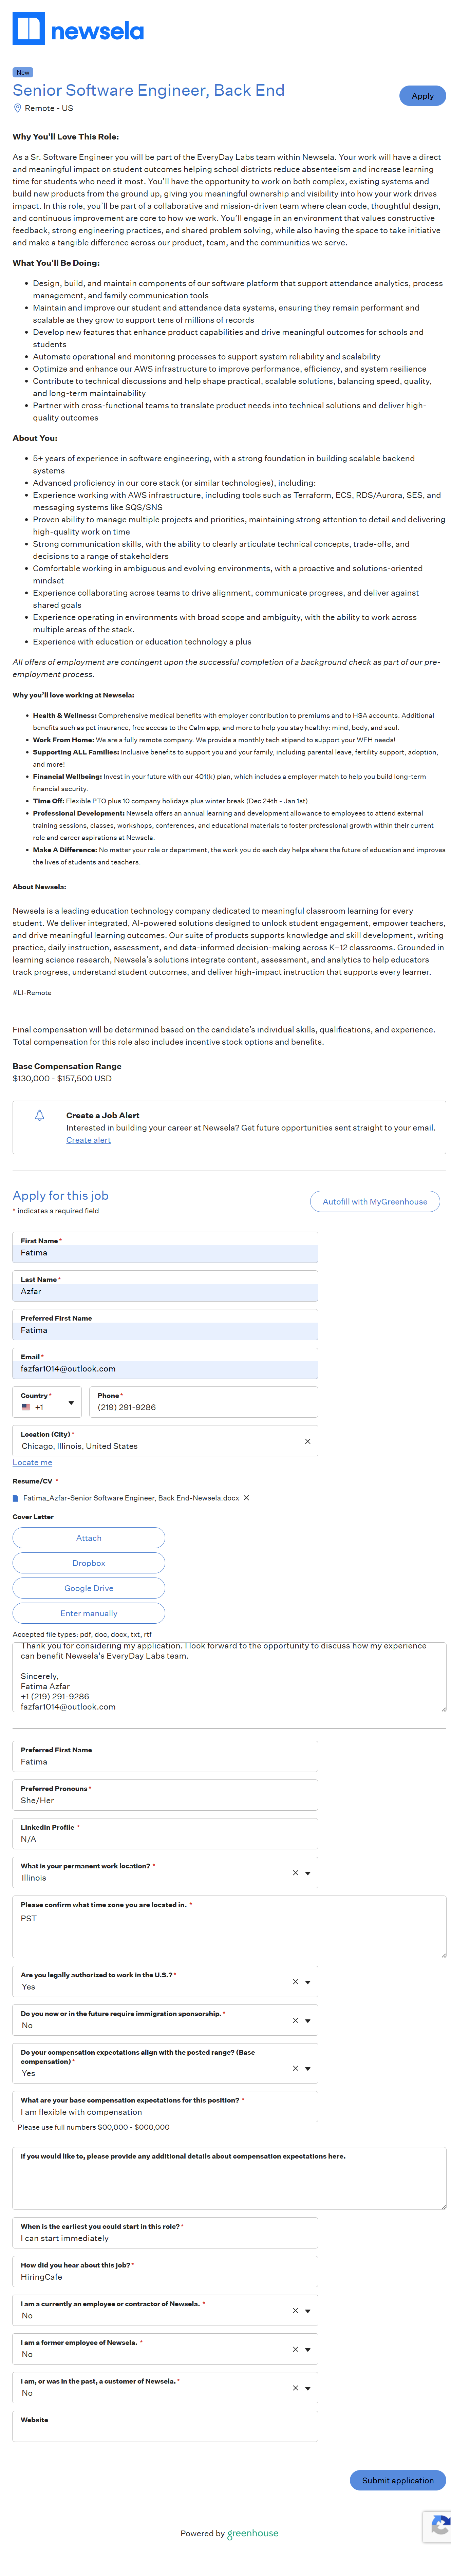
Task: Click the Newsela logo icon
Action: [x=29, y=29]
